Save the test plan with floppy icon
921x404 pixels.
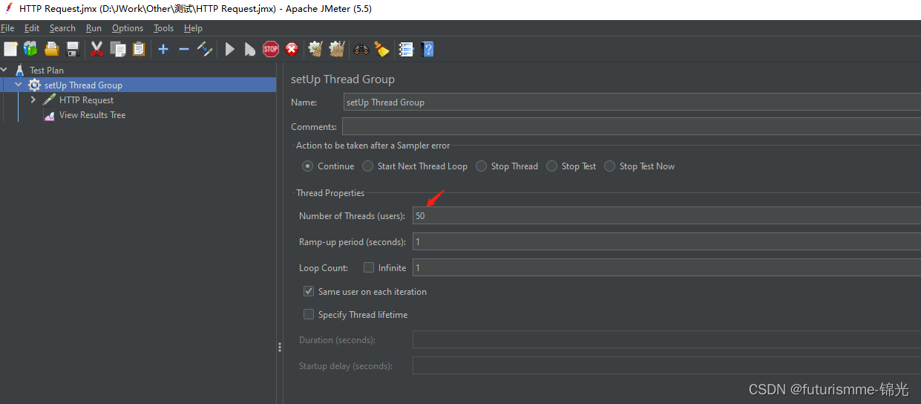(73, 49)
